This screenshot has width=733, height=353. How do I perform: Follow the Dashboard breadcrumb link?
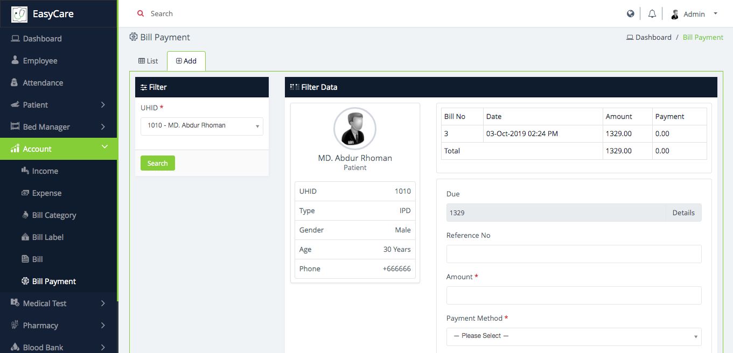649,37
